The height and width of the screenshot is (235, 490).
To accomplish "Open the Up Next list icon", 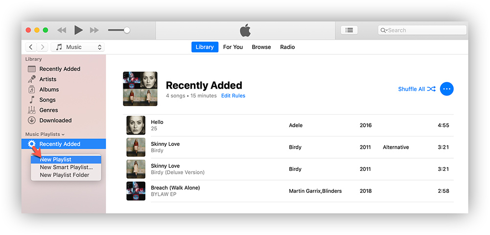I will click(349, 30).
